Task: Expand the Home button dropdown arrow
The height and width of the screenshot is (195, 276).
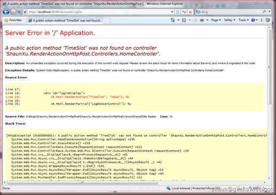Action: coord(178,20)
